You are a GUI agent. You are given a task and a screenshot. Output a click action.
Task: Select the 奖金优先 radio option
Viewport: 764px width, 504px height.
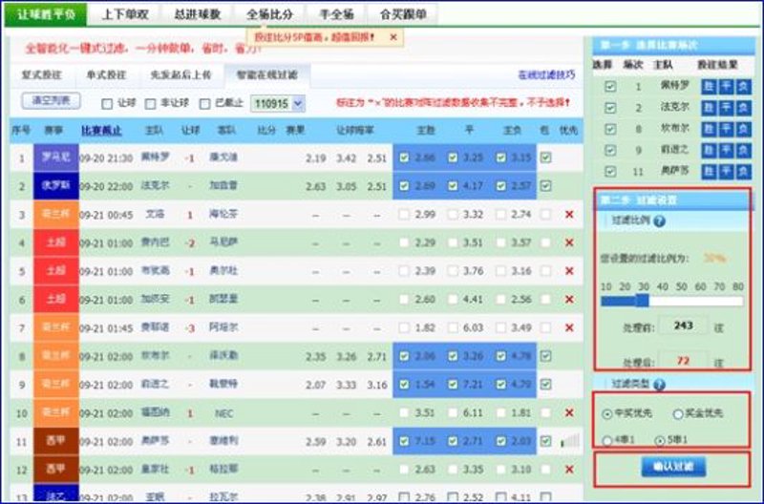(678, 414)
